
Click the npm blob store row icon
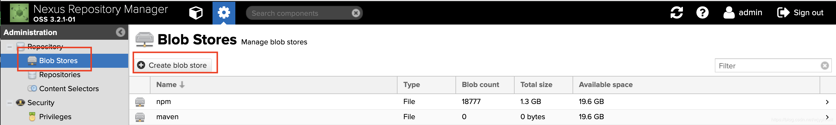tap(140, 102)
